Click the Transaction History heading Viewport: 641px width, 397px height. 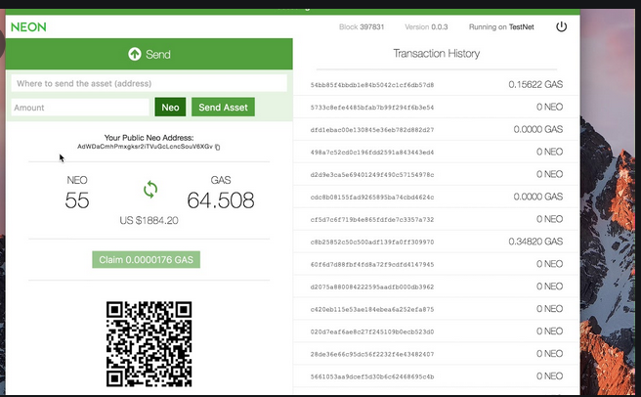tap(436, 54)
